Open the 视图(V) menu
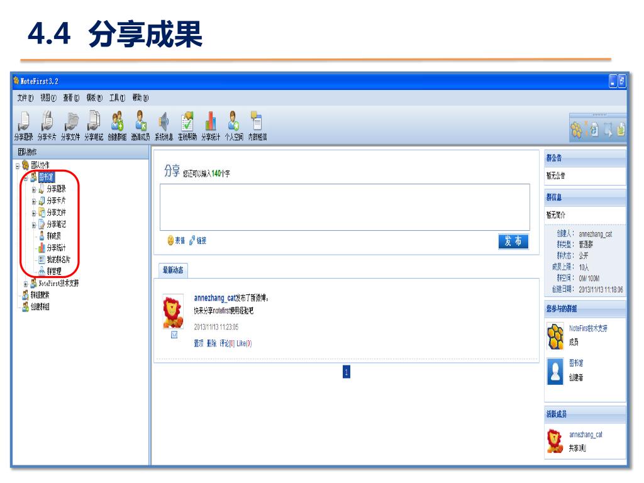 (x=48, y=97)
